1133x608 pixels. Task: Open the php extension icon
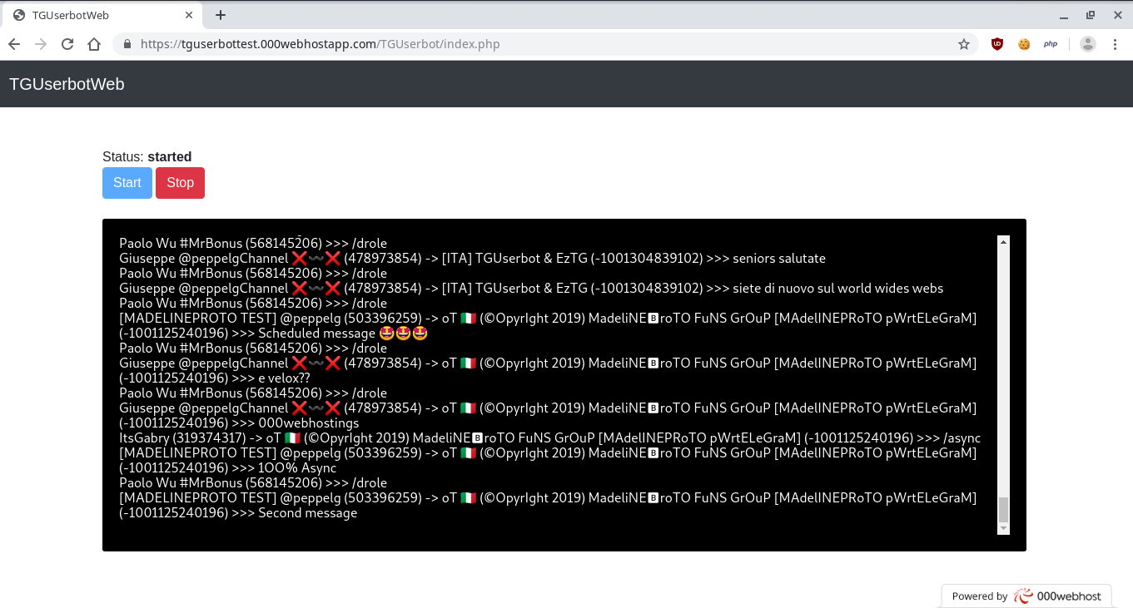[1051, 44]
